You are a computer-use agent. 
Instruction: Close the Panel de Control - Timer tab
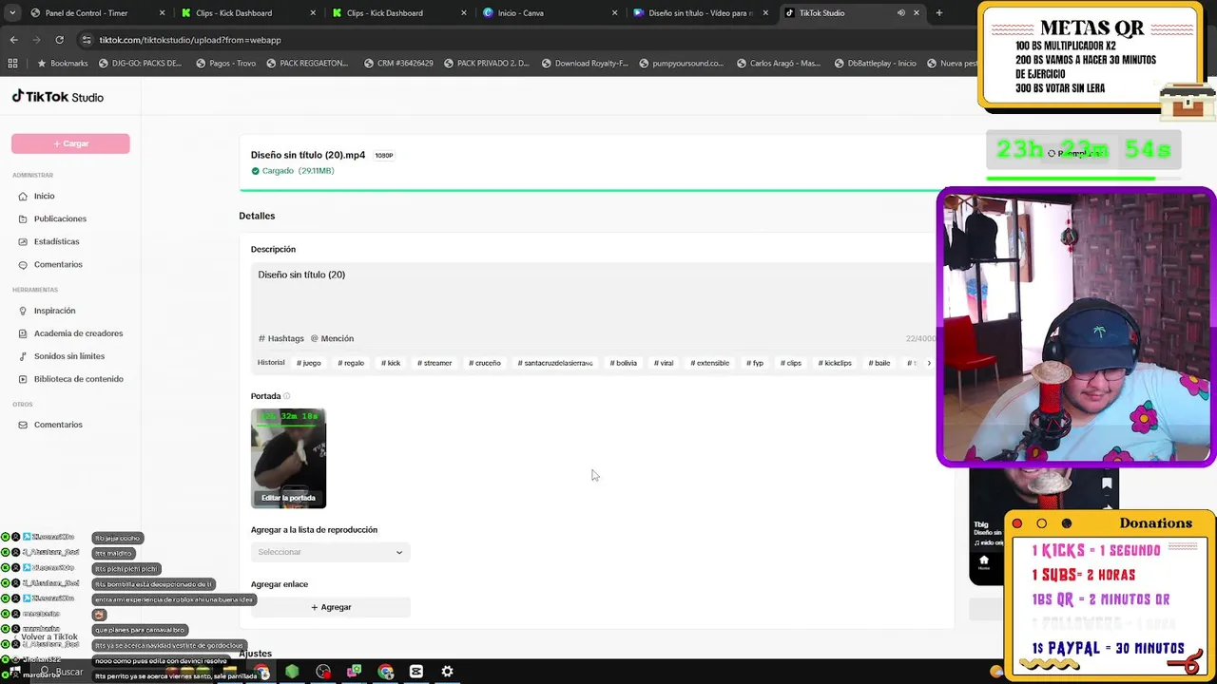tap(162, 13)
